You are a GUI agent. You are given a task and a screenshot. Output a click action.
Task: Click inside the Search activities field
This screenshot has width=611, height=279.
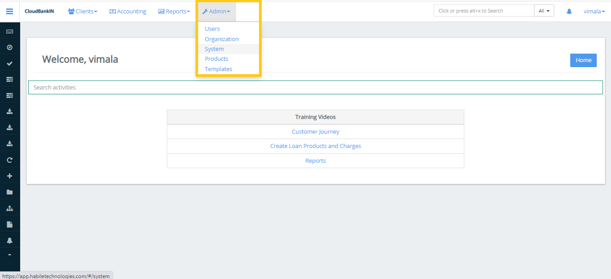click(x=179, y=87)
